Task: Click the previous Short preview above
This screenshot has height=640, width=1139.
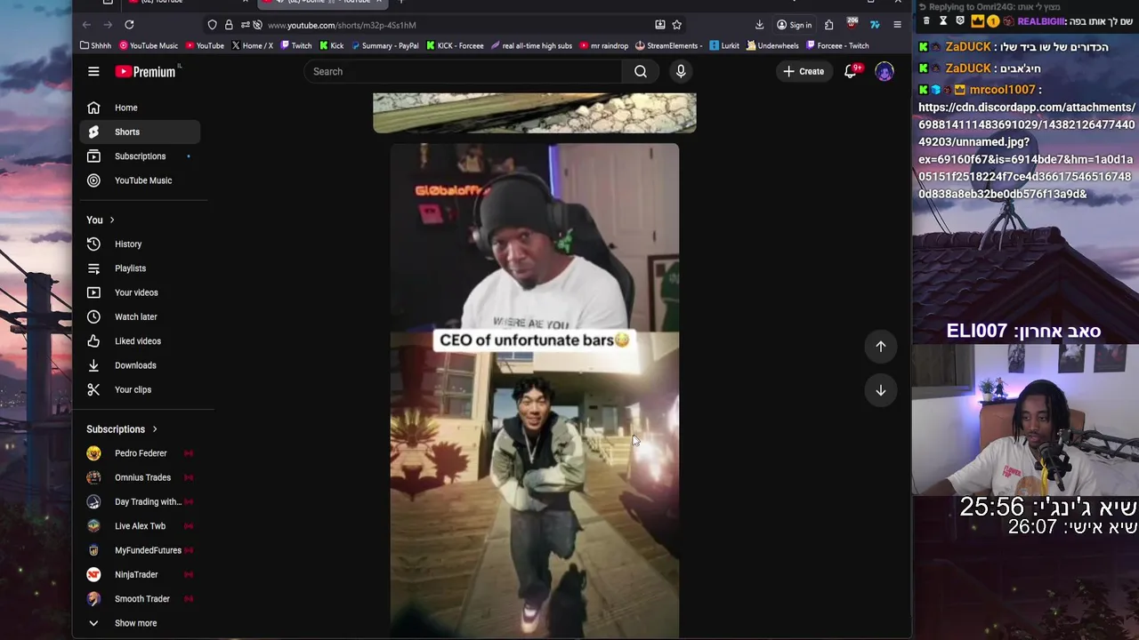Action: coord(534,113)
